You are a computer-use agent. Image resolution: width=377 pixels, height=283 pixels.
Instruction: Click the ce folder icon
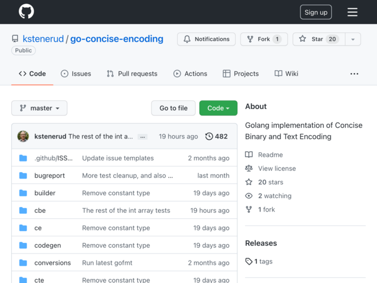(23, 228)
